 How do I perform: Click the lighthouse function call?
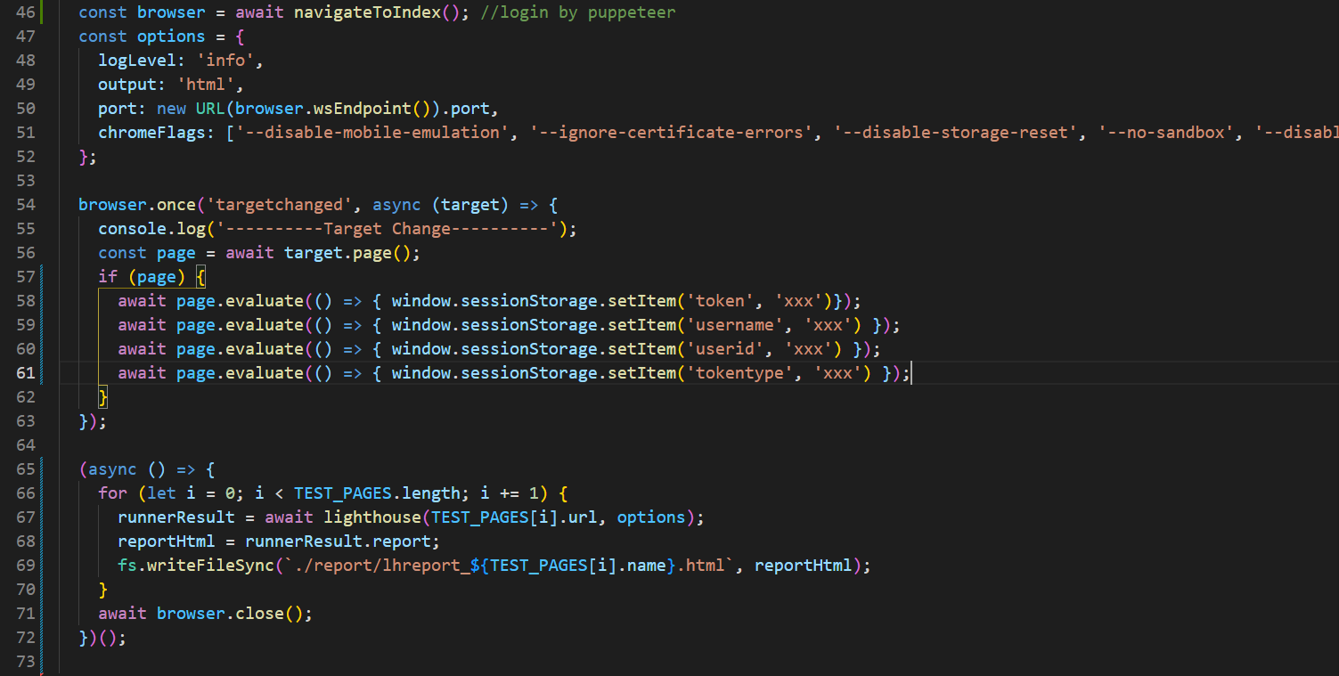pyautogui.click(x=372, y=517)
